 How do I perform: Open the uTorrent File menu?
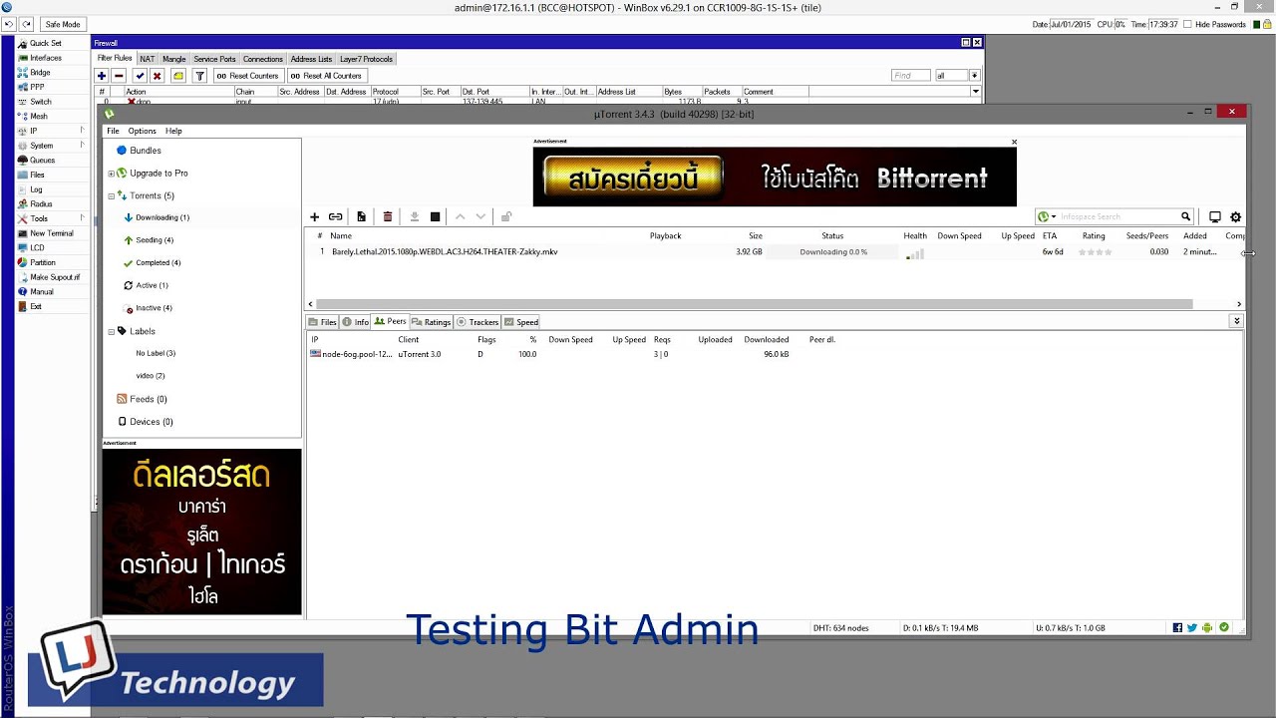113,131
